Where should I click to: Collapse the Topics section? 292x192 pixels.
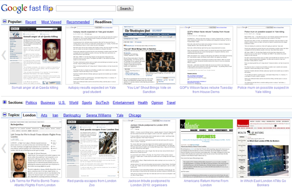pyautogui.click(x=4, y=114)
